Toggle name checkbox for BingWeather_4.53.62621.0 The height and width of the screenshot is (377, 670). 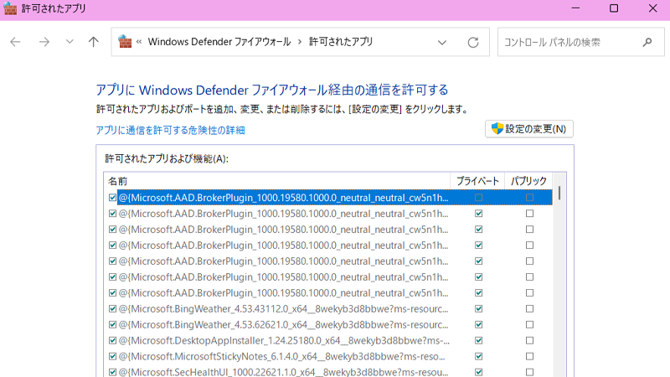112,324
